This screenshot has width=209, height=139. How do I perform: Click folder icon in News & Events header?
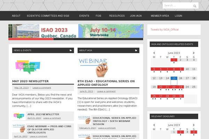pos(70,50)
